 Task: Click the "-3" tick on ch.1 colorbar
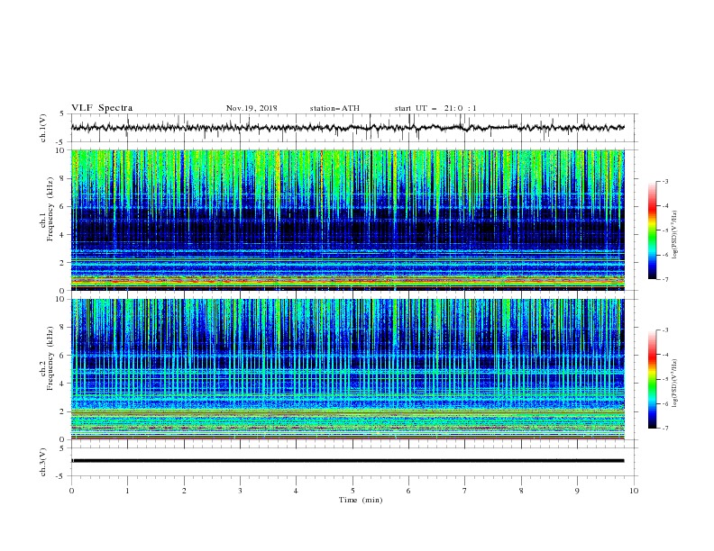665,181
